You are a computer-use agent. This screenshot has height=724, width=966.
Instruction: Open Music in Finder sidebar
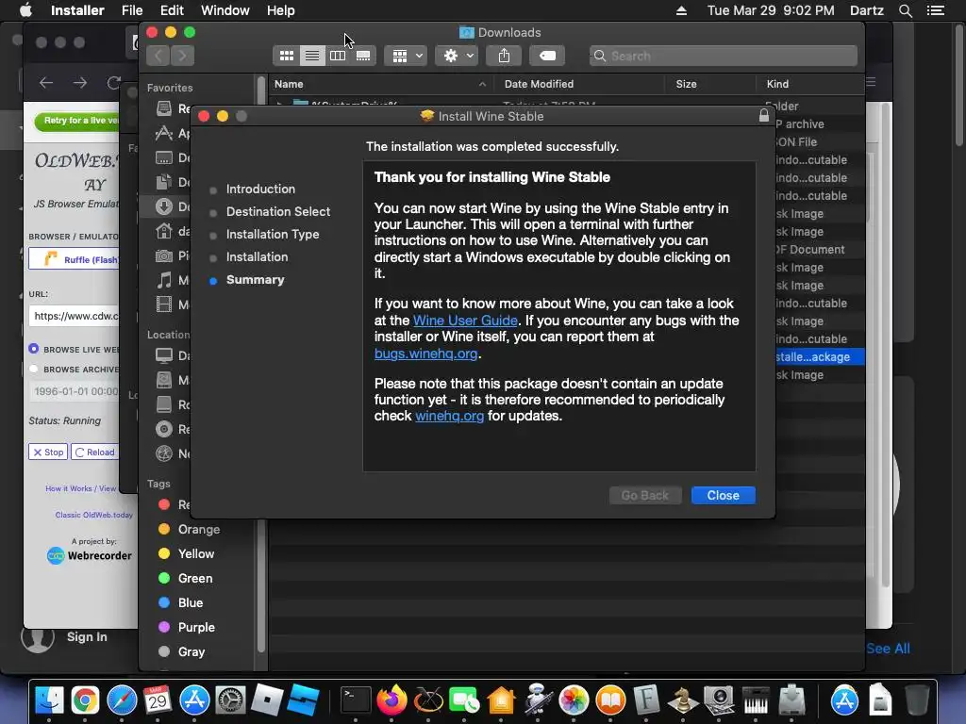click(173, 280)
